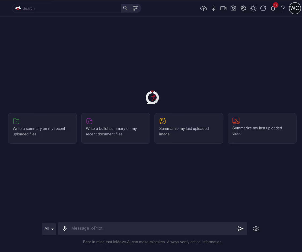Open the search filter sliders icon
This screenshot has width=302, height=252.
click(x=135, y=8)
